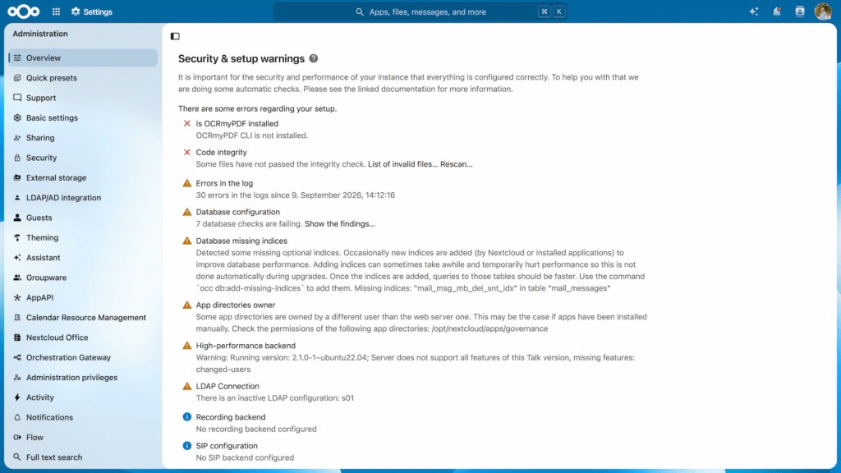Go to Support section

[83, 98]
